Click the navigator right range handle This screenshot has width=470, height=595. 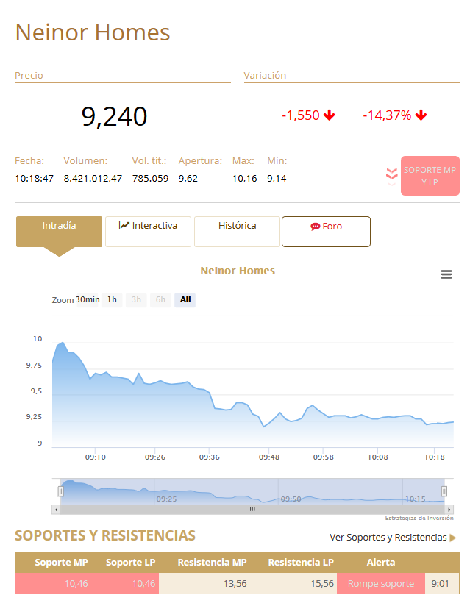pos(444,491)
